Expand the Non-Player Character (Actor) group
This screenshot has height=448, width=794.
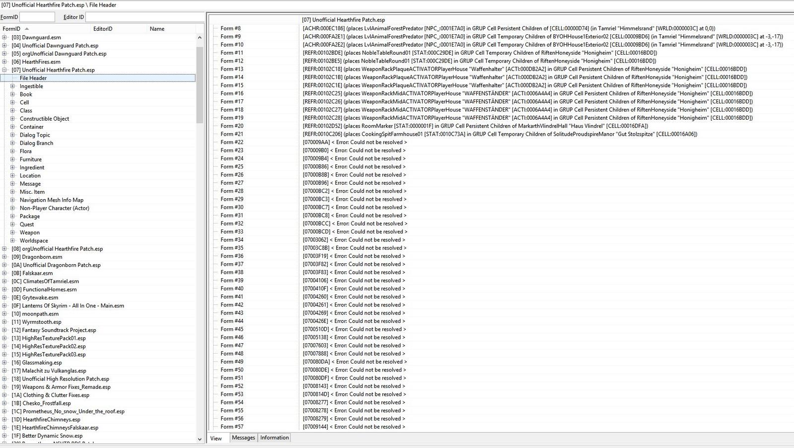pos(12,208)
